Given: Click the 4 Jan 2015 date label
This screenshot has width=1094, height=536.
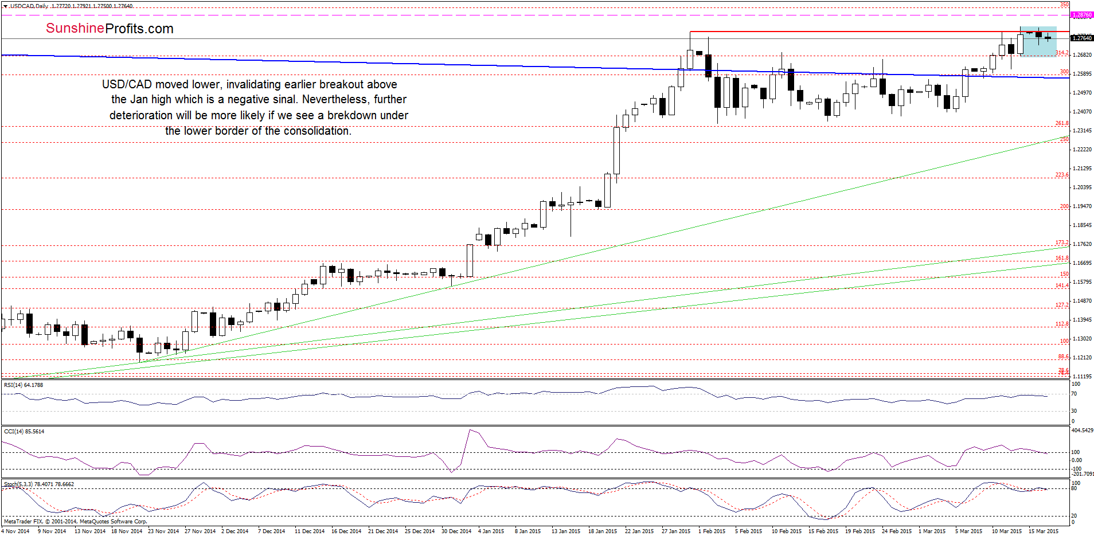Looking at the screenshot, I should 491,531.
